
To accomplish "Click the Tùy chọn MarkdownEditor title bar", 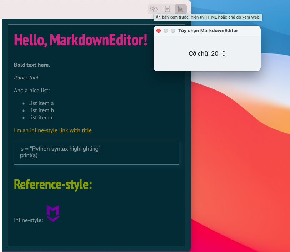I will pos(207,31).
